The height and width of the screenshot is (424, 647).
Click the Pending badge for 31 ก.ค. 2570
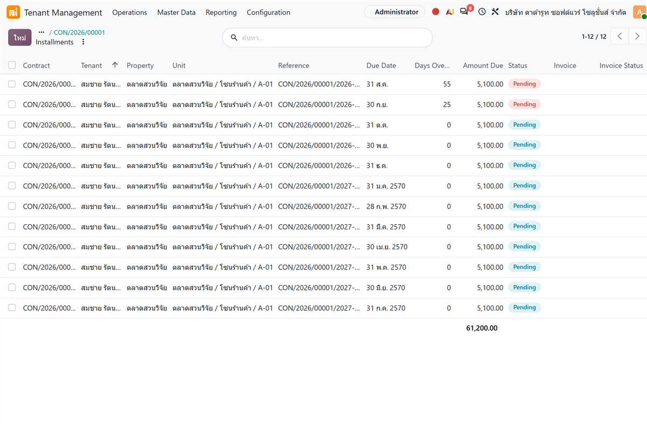[524, 308]
